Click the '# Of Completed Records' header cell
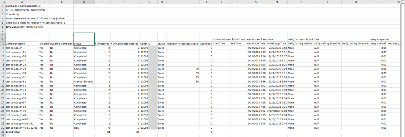Viewport: 405px width, 137px height. 125,44
